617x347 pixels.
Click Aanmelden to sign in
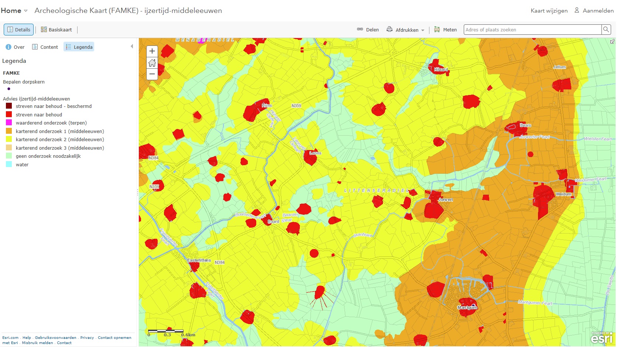tap(594, 11)
